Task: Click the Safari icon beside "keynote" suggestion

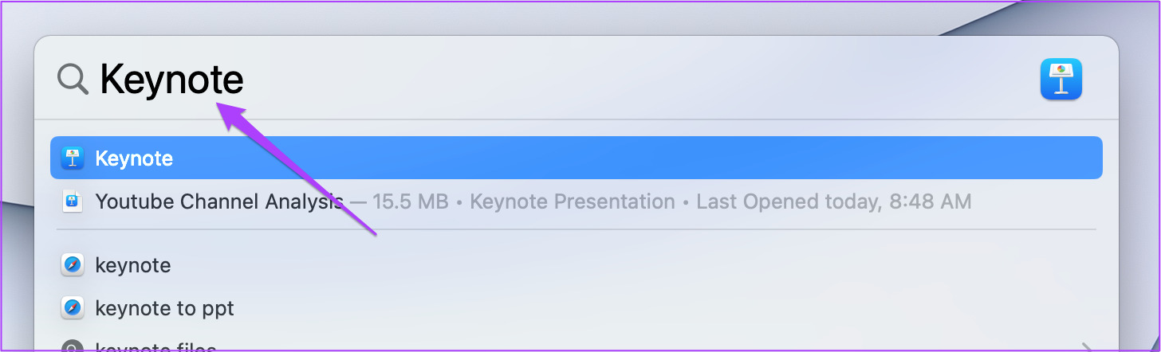Action: tap(73, 265)
